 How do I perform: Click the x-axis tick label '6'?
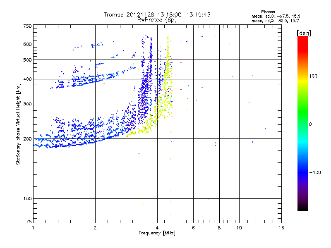[193, 228]
